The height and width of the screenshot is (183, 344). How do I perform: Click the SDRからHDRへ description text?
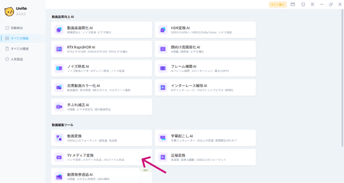180,33
